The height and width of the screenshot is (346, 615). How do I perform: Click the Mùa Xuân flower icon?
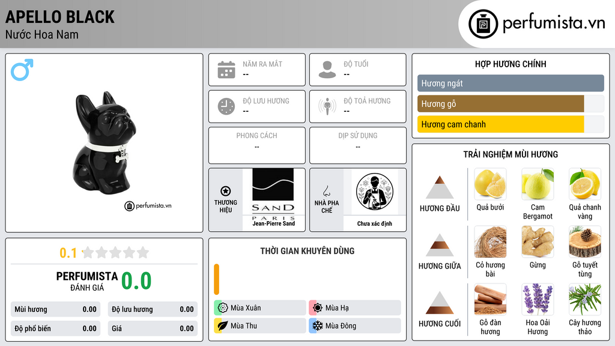point(223,308)
